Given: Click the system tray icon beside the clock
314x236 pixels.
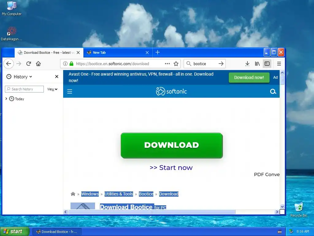Looking at the screenshot, I should click(x=291, y=232).
